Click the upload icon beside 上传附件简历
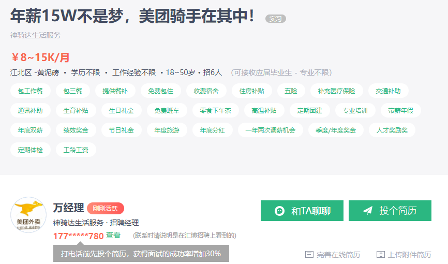The height and width of the screenshot is (264, 448). click(x=381, y=254)
